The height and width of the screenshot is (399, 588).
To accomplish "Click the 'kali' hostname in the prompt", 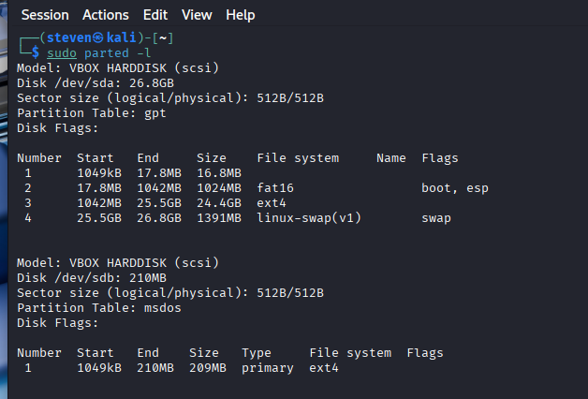I will (x=124, y=38).
